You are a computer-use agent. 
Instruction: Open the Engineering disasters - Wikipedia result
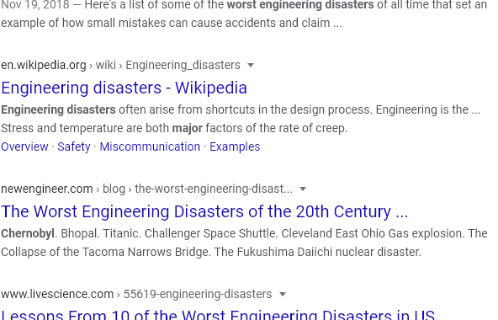pos(124,88)
